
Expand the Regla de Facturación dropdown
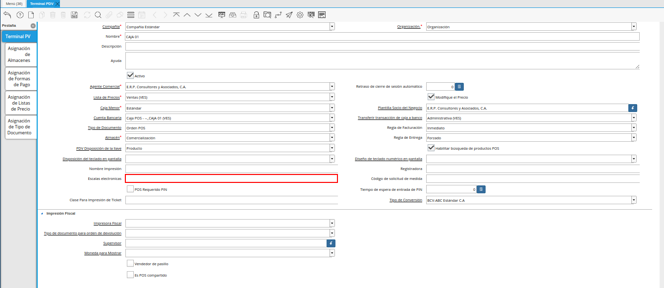click(634, 128)
